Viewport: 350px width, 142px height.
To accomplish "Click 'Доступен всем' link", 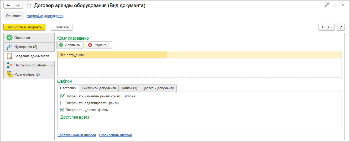I will click(x=75, y=117).
